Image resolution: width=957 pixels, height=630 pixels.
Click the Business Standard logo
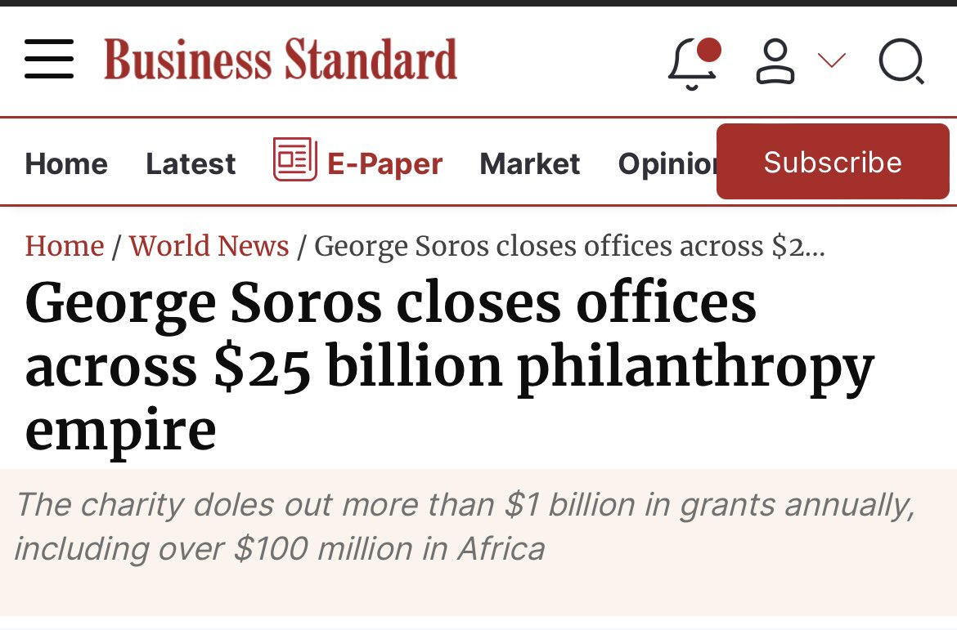pyautogui.click(x=281, y=60)
